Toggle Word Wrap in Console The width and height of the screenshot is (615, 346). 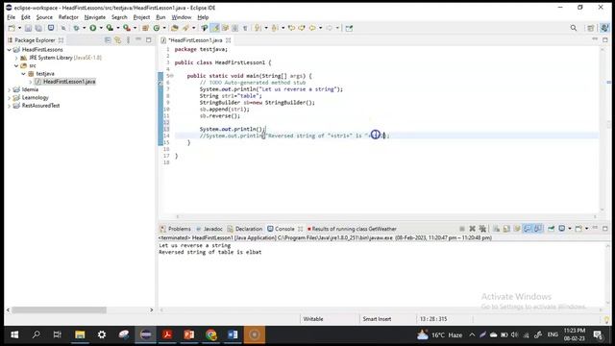(x=517, y=229)
